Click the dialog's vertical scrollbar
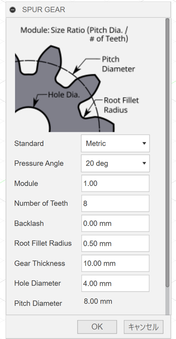Viewport: 176px width, 339px height. (168, 153)
